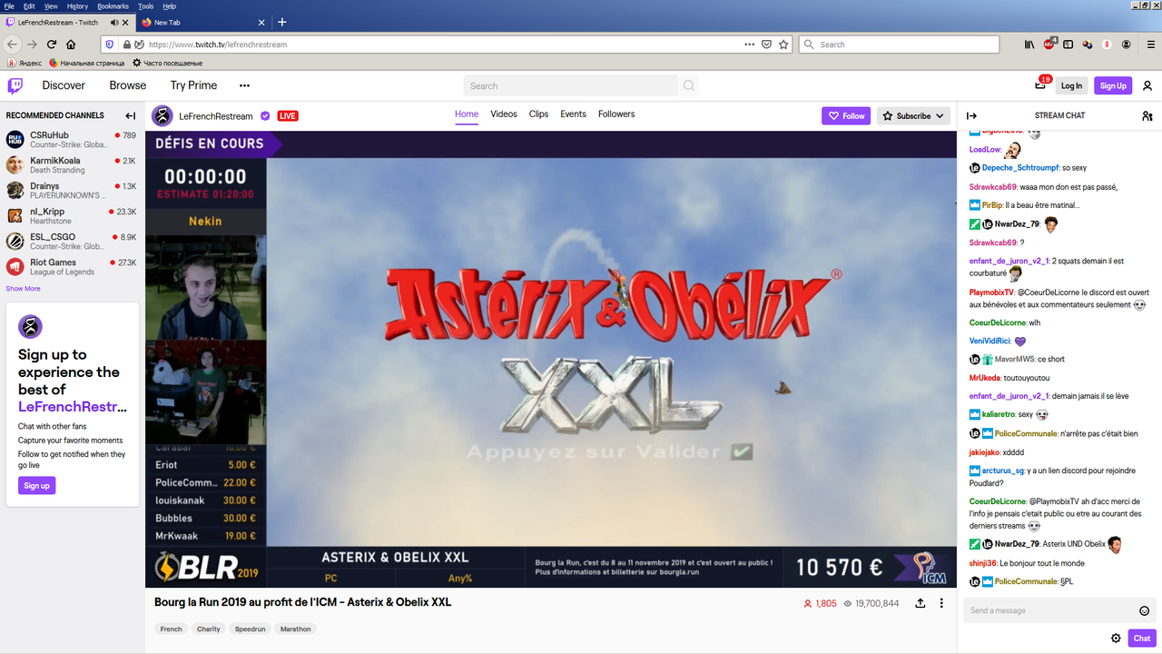Screen dimensions: 1162x654
Task: Open page actions three-dot menu in URL bar
Action: coord(749,44)
